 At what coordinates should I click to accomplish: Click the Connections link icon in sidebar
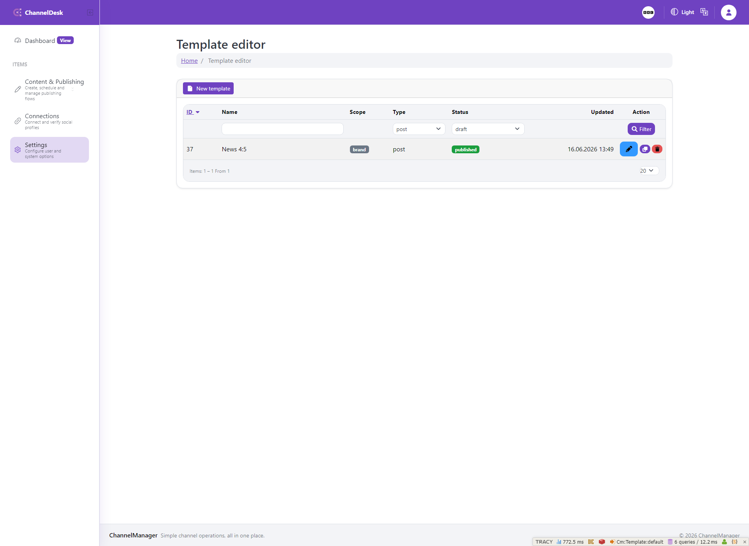click(18, 121)
